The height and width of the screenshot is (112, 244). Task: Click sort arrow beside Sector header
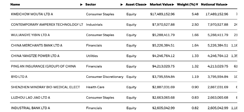pos(122,5)
